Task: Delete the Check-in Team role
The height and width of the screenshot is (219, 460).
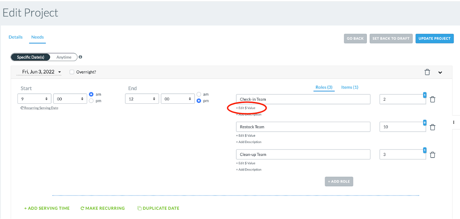Action: (x=433, y=99)
